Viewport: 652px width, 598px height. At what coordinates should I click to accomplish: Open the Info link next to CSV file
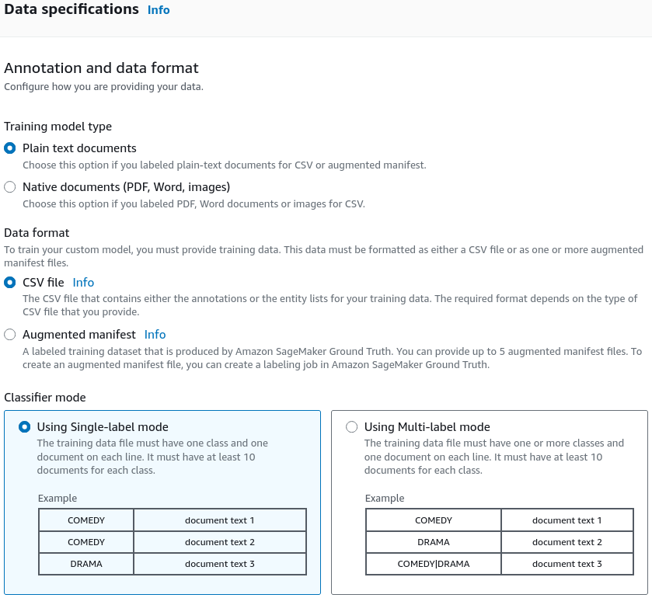coord(83,283)
